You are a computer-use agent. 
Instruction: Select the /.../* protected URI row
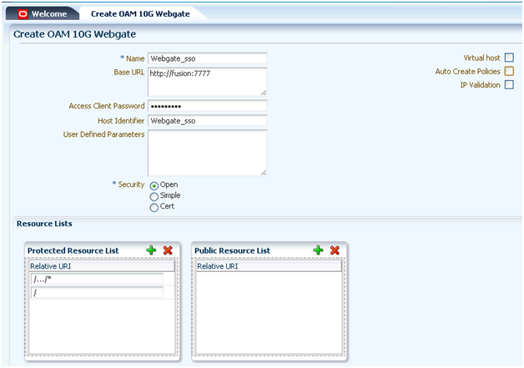coord(97,279)
